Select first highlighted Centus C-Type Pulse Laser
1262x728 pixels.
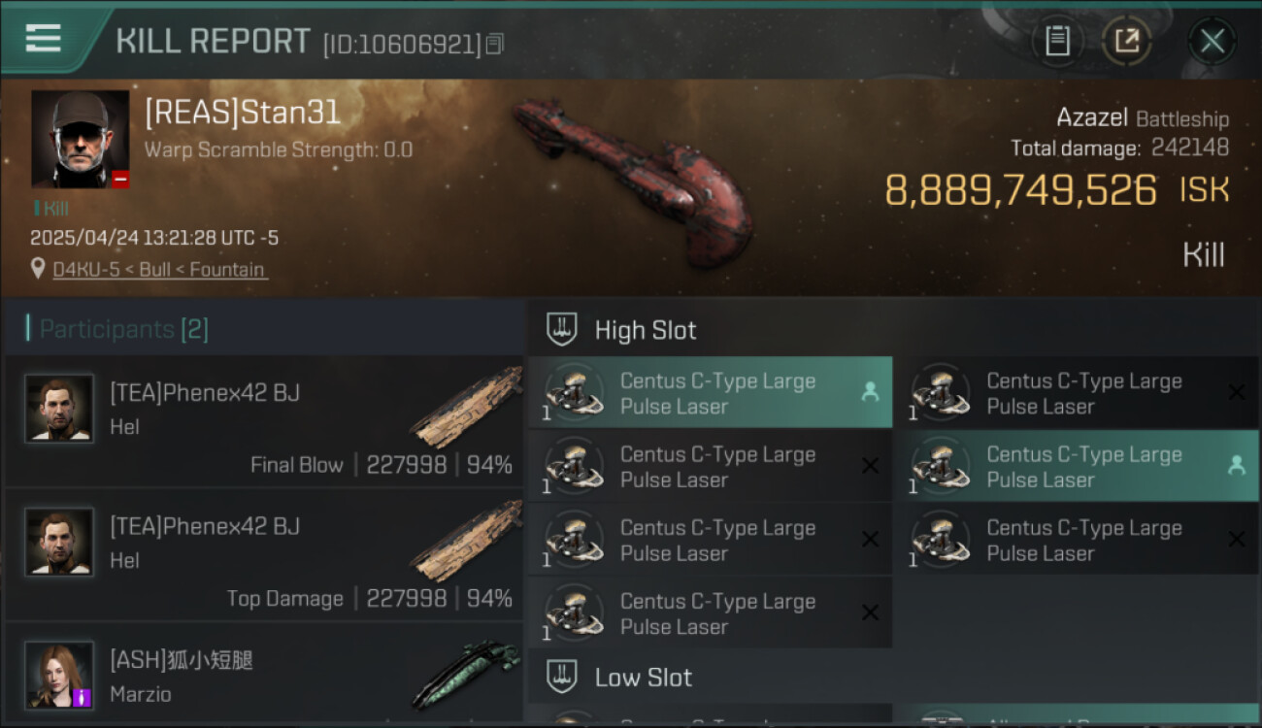pyautogui.click(x=711, y=392)
